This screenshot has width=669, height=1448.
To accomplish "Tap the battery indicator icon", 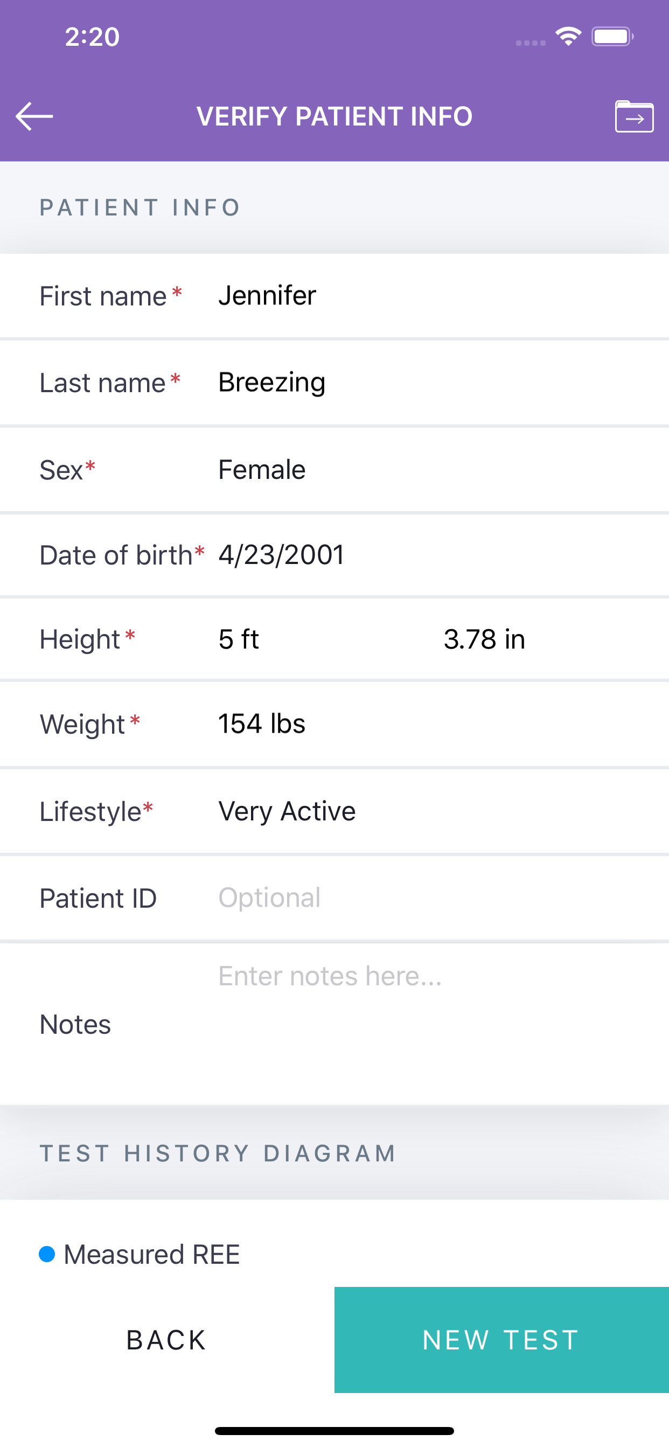I will (x=612, y=37).
